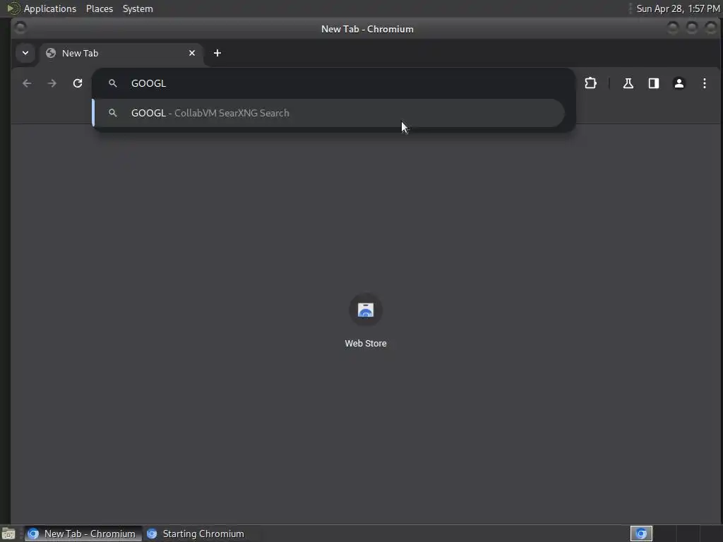This screenshot has height=542, width=723.
Task: Open the Chromium three-dot menu
Action: [704, 83]
